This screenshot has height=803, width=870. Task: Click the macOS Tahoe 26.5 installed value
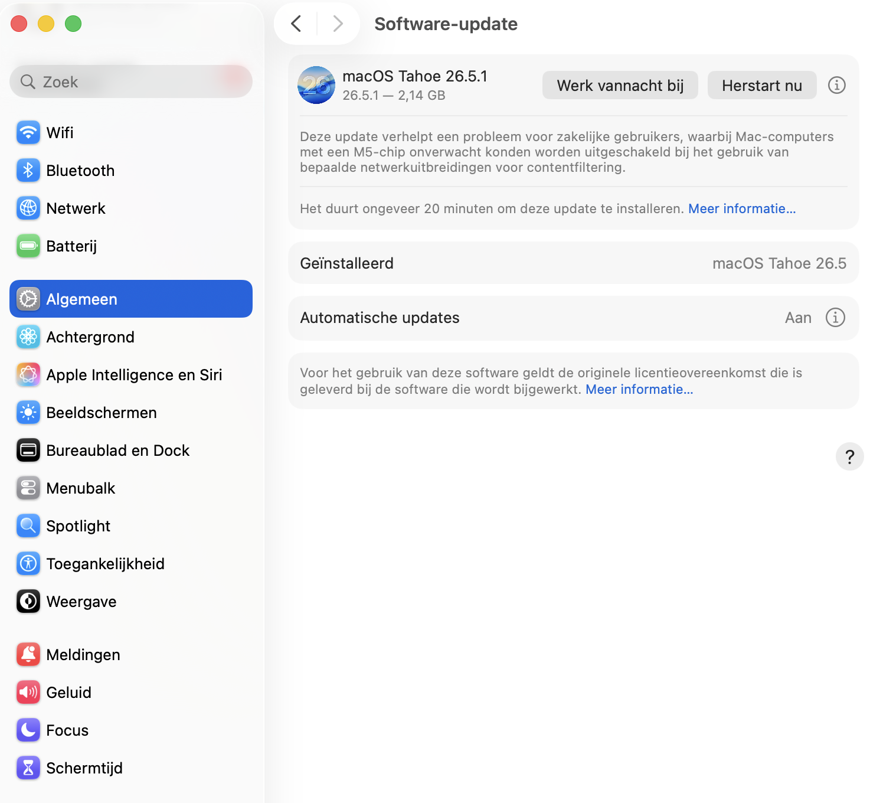tap(779, 263)
